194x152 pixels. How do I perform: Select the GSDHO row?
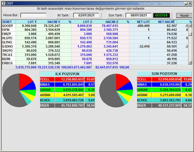pos(95,46)
